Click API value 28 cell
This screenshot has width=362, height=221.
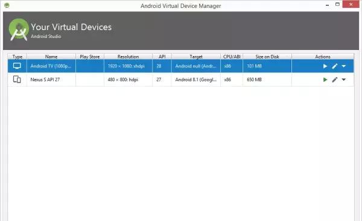point(162,66)
